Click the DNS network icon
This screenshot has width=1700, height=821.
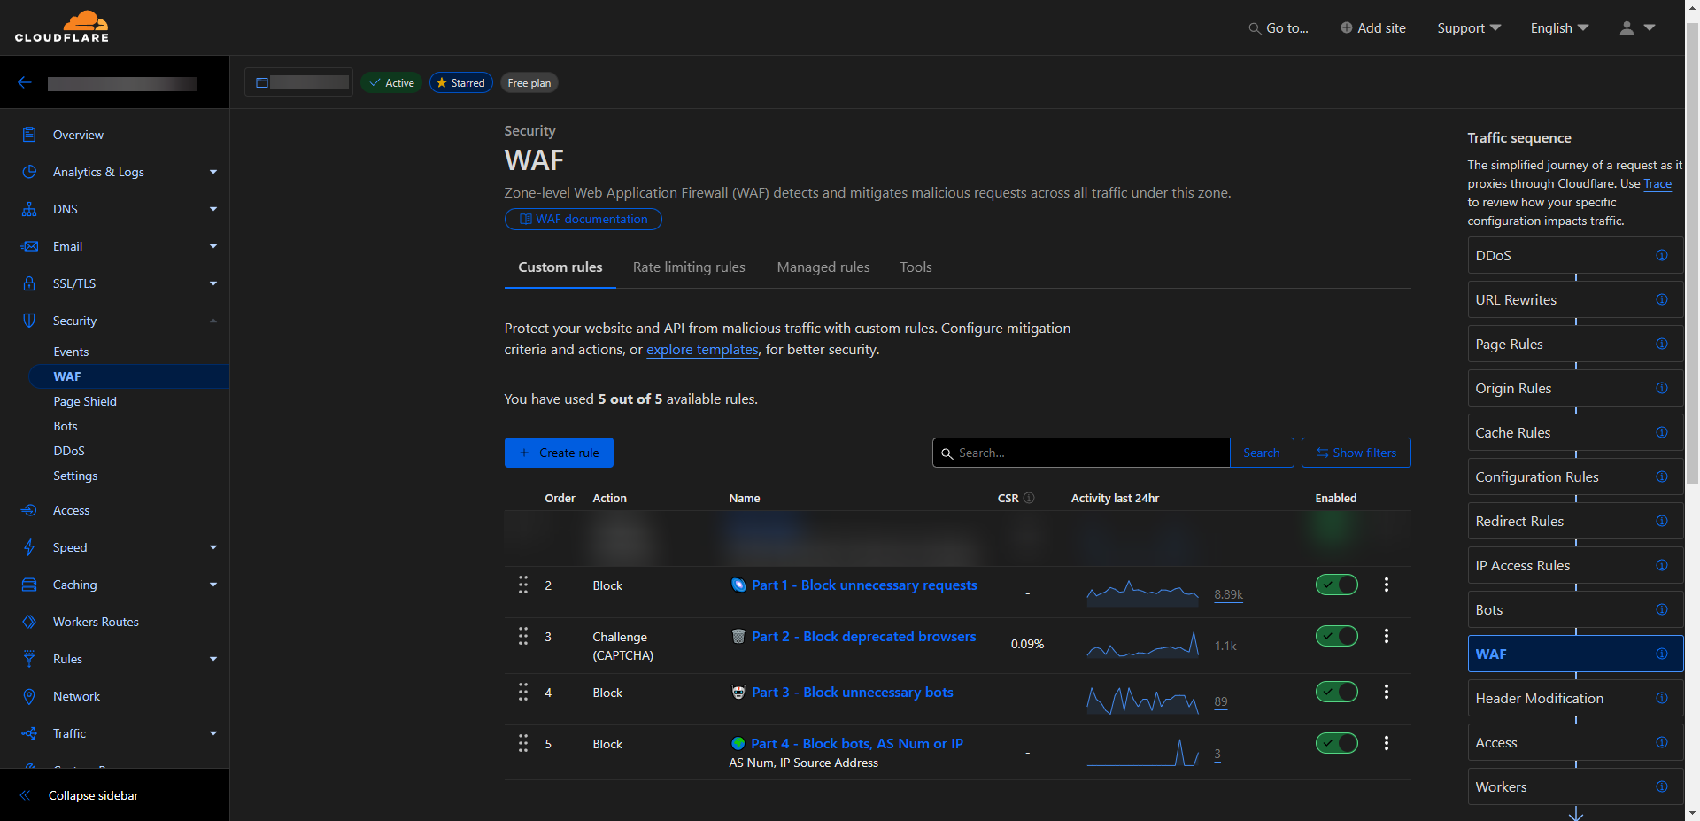point(29,209)
